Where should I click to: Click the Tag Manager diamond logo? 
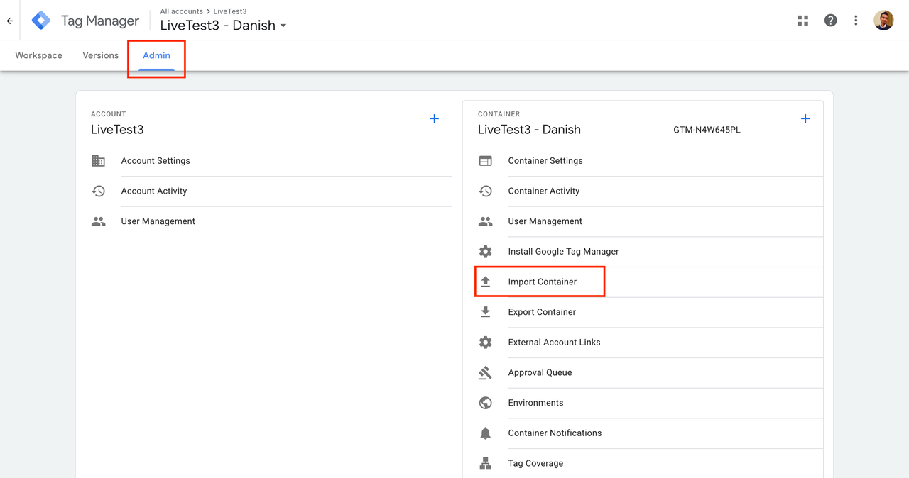click(41, 21)
